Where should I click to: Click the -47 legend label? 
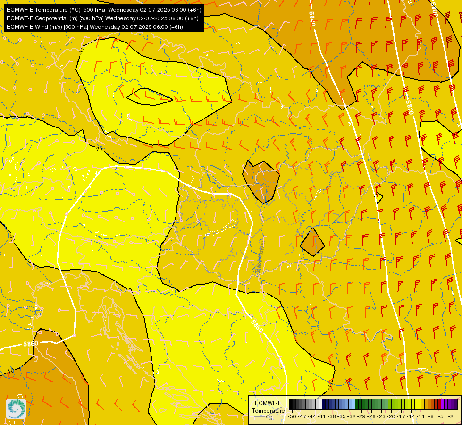pos(302,416)
